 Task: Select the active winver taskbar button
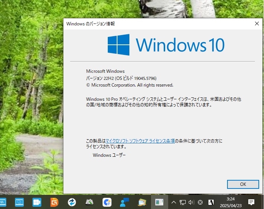tap(160, 202)
